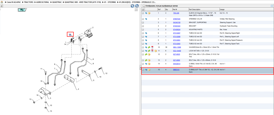Open part number link 895-11008
The width and height of the screenshot is (274, 115).
pyautogui.click(x=177, y=47)
